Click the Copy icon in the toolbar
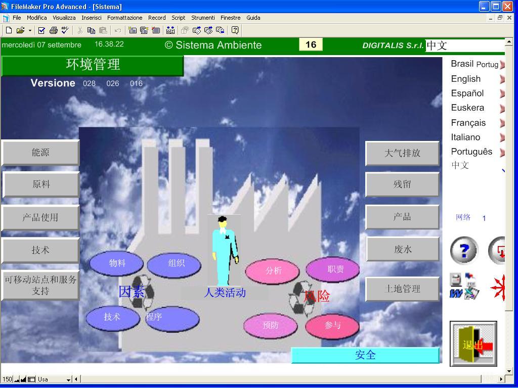518x388 pixels. [x=91, y=30]
